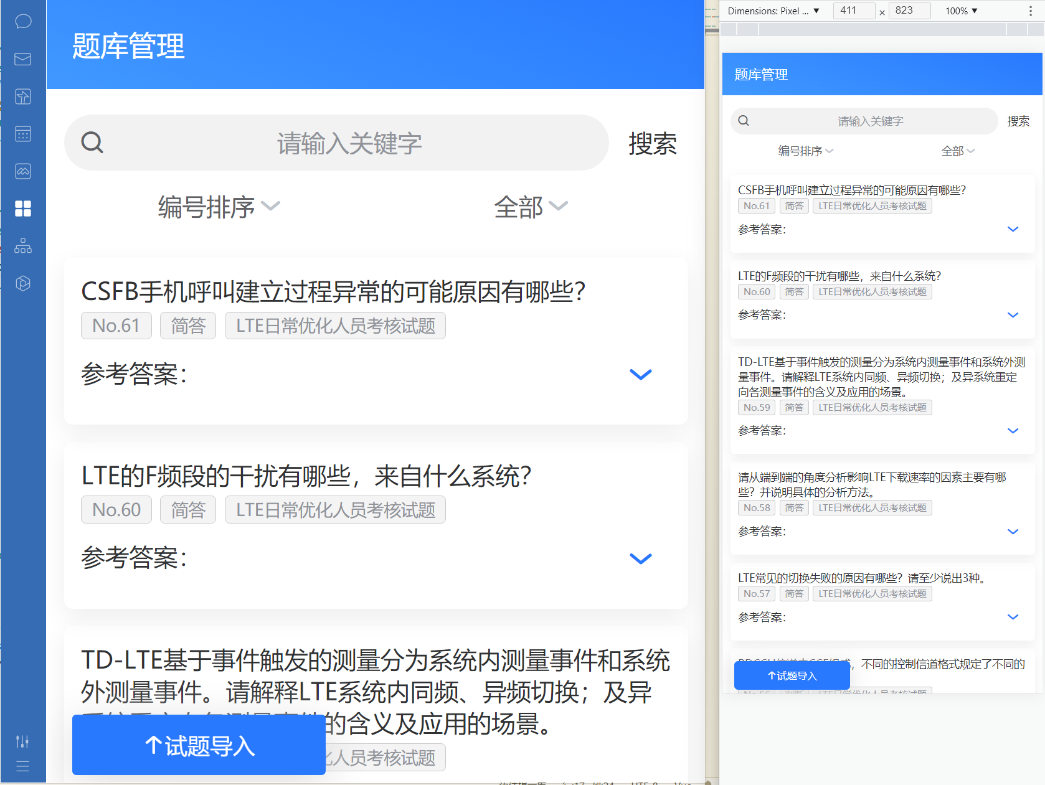Click the large 试题导入 import button
Image resolution: width=1045 pixels, height=785 pixels.
point(199,745)
